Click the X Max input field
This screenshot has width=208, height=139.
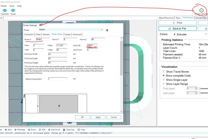click(62, 45)
